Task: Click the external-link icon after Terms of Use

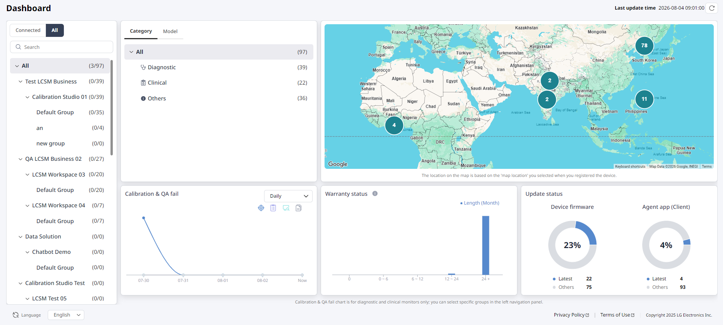Action: coord(633,315)
